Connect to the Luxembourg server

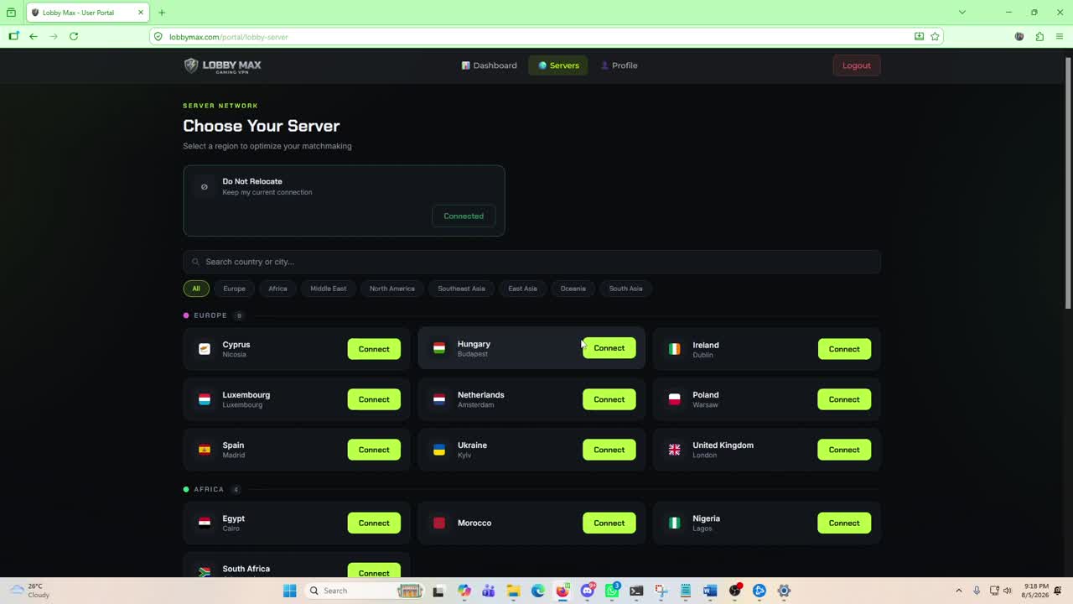(x=374, y=399)
